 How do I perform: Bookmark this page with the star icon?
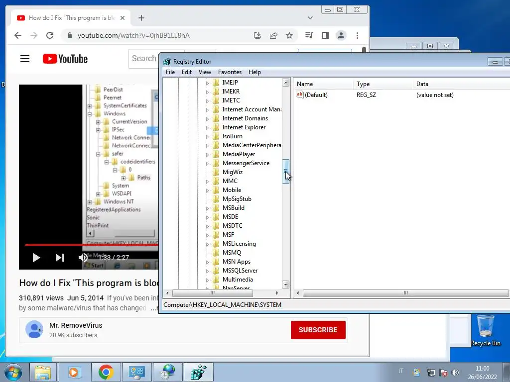pyautogui.click(x=289, y=35)
